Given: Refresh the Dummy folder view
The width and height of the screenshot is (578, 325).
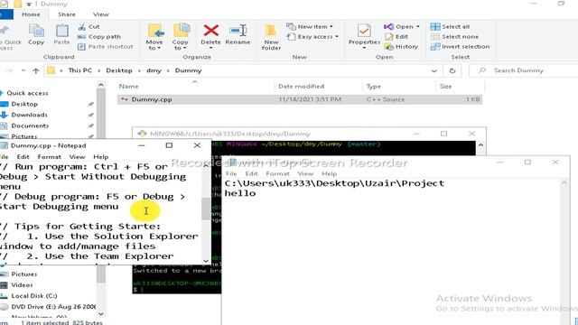Looking at the screenshot, I should pyautogui.click(x=452, y=70).
